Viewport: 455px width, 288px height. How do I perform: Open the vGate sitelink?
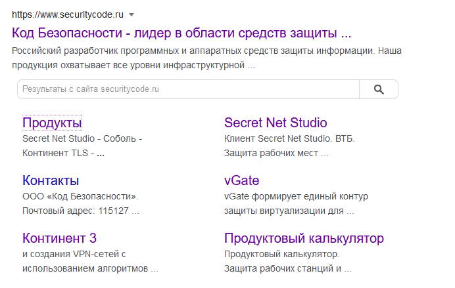point(241,180)
